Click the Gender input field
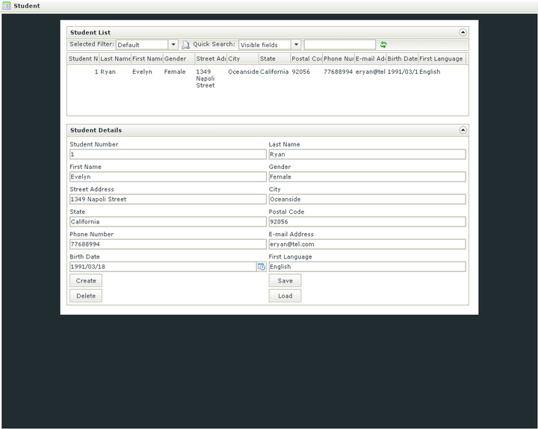This screenshot has width=538, height=429. pos(367,176)
